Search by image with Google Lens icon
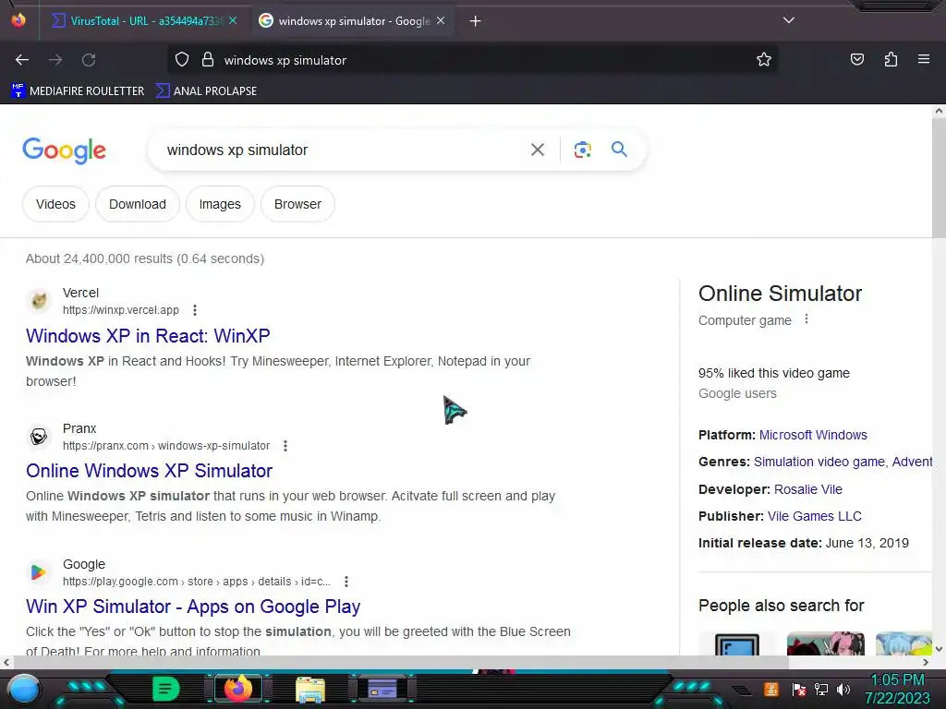The width and height of the screenshot is (946, 709). coord(582,150)
